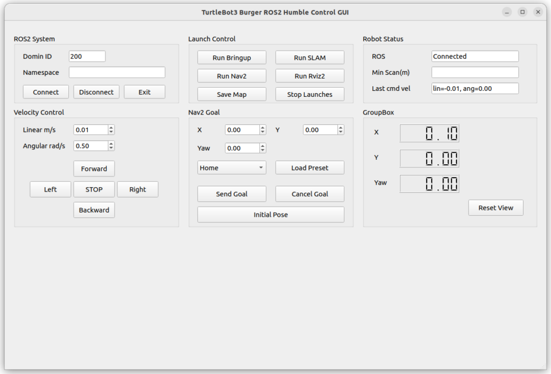Image resolution: width=551 pixels, height=374 pixels.
Task: Decrease Nav2 Goal Y with down arrow
Action: [341, 132]
